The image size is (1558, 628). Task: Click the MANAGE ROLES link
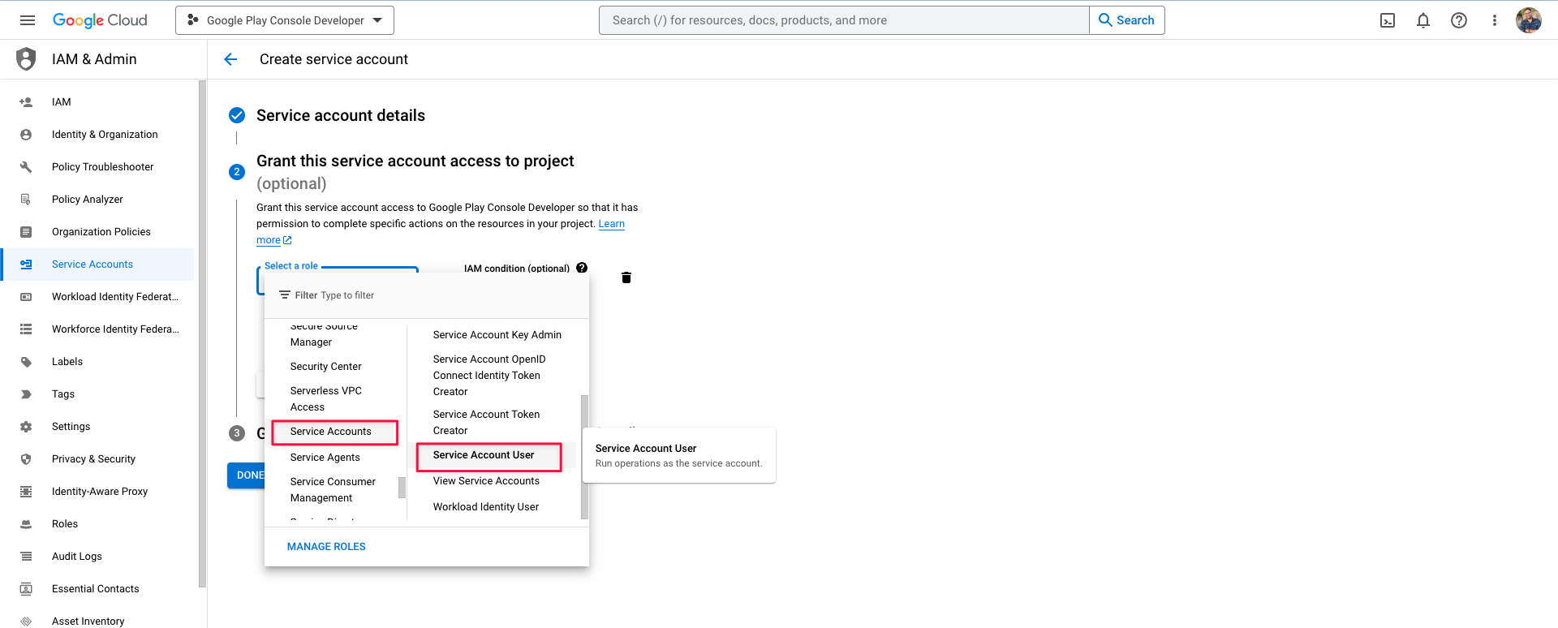tap(326, 547)
